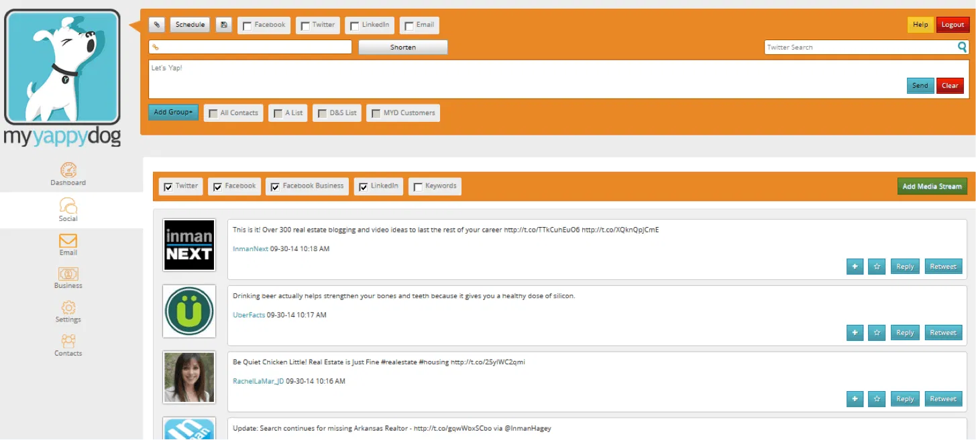This screenshot has width=976, height=440.
Task: Click the floppy disk save icon
Action: pyautogui.click(x=224, y=25)
